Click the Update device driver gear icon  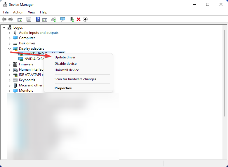[x=54, y=19]
